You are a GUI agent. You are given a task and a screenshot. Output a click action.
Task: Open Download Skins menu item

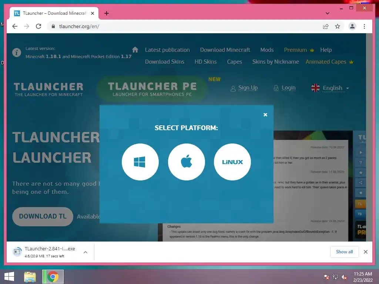tap(165, 62)
